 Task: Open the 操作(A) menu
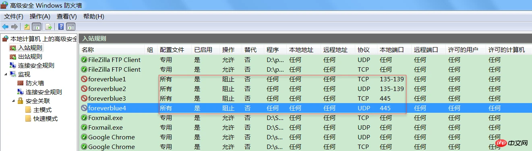coord(40,17)
